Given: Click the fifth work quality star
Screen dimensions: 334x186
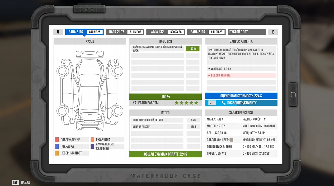Looking at the screenshot, I should [196, 103].
